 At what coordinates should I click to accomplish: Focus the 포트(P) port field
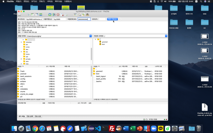point(102,19)
